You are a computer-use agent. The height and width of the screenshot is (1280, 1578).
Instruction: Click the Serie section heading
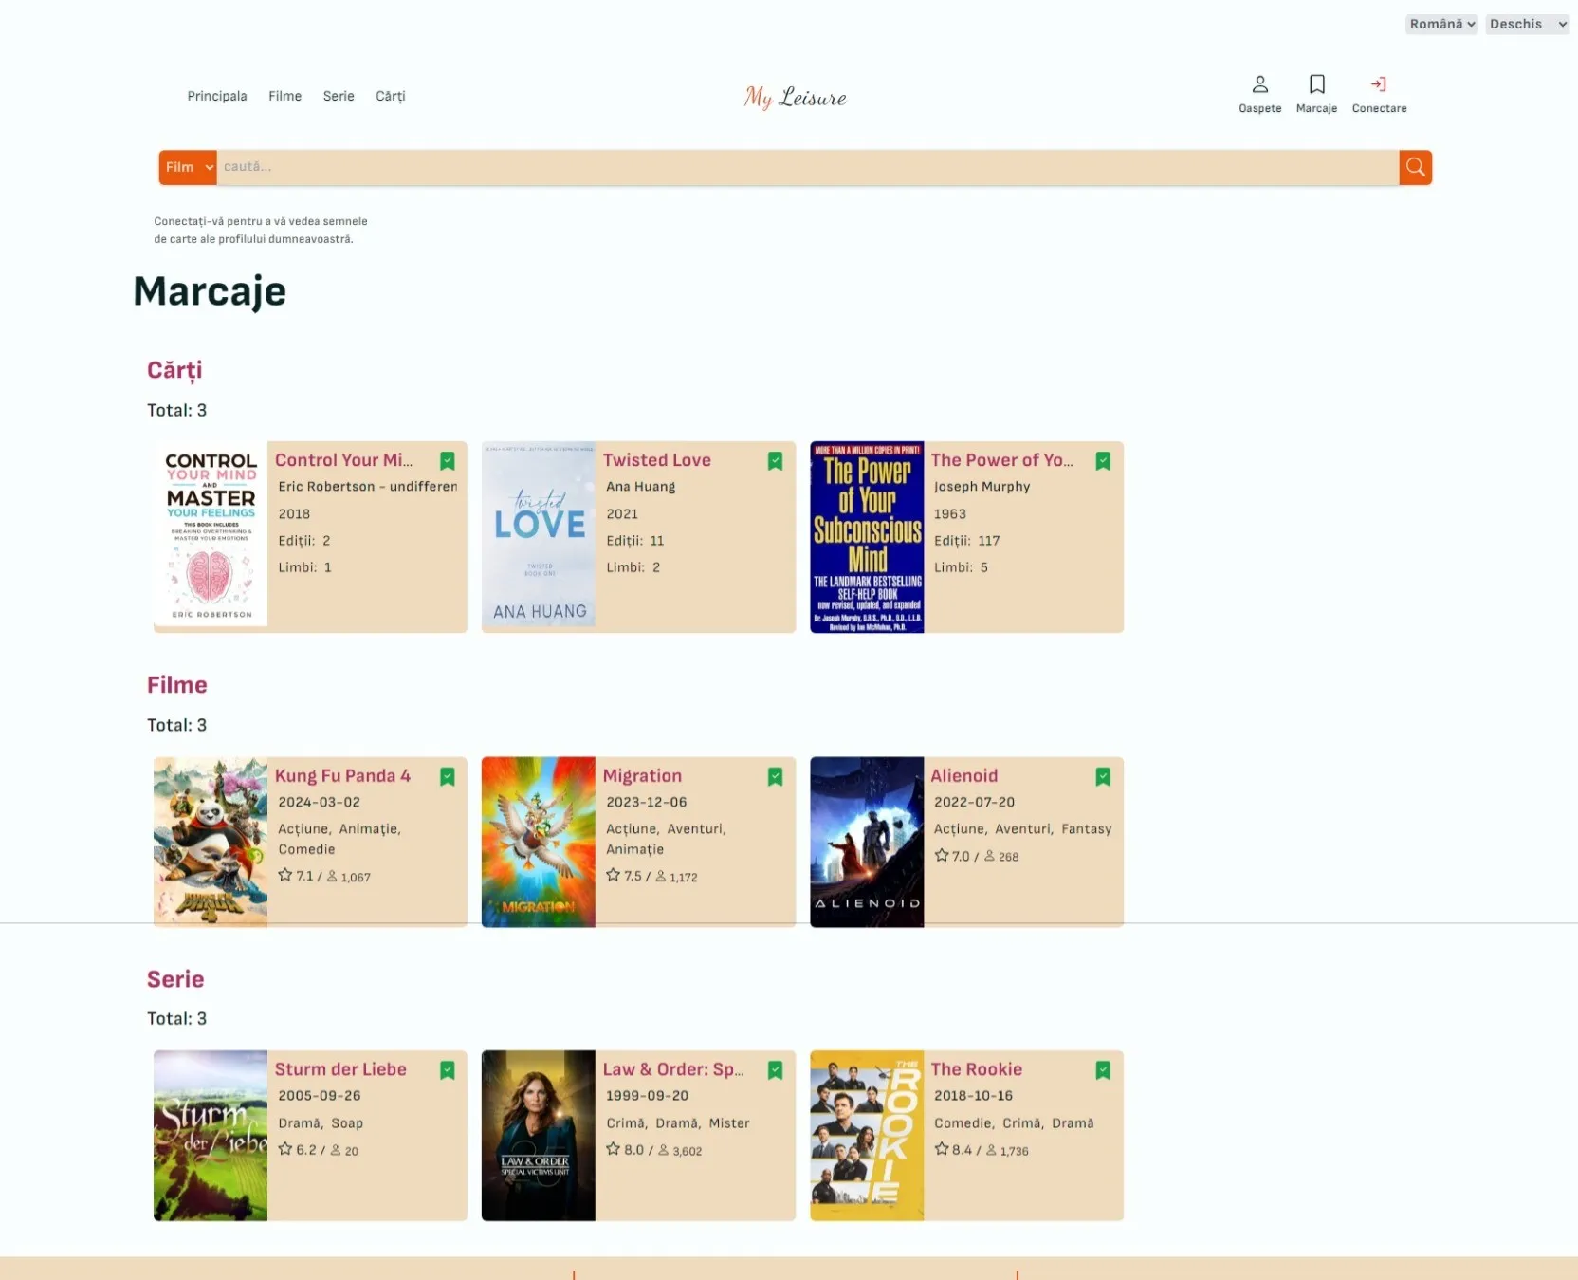[x=175, y=979]
